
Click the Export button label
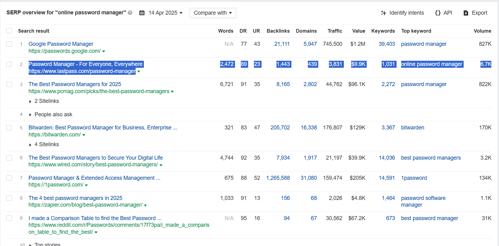click(x=479, y=13)
